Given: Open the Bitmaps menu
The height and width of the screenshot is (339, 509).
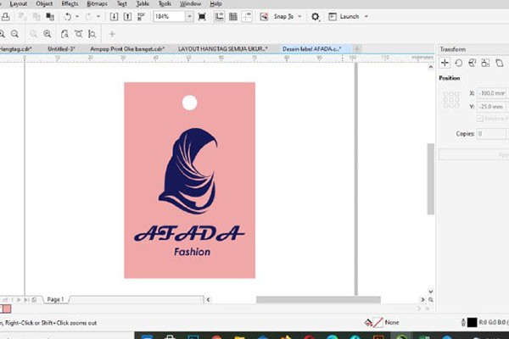Looking at the screenshot, I should coord(97,4).
